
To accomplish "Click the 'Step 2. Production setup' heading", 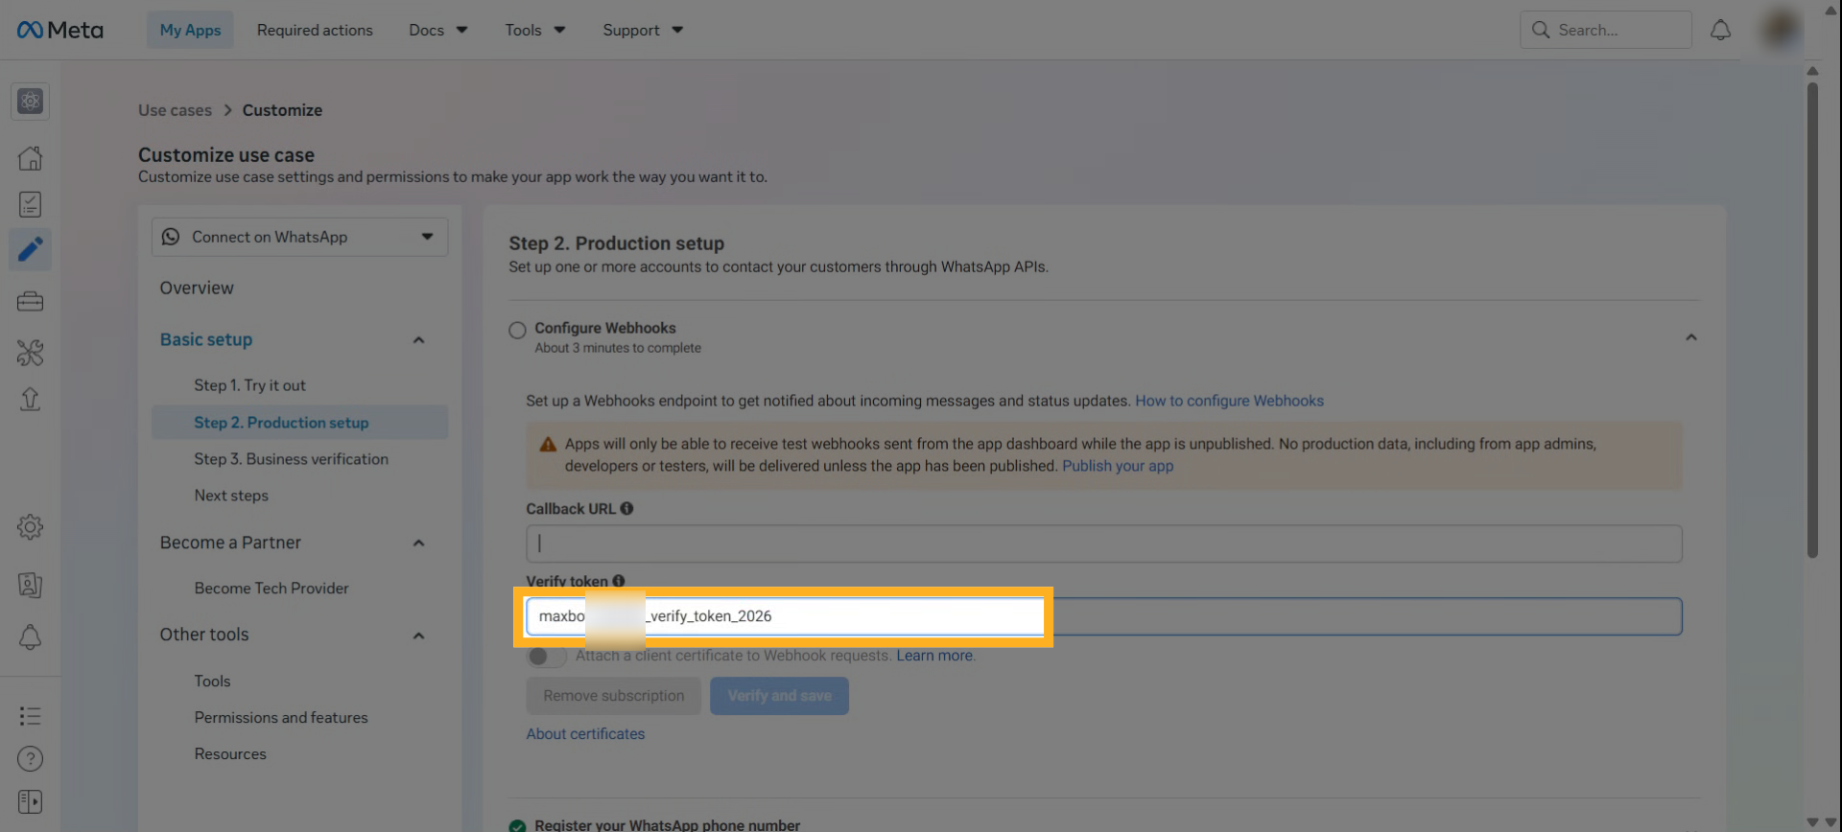I will pos(616,243).
